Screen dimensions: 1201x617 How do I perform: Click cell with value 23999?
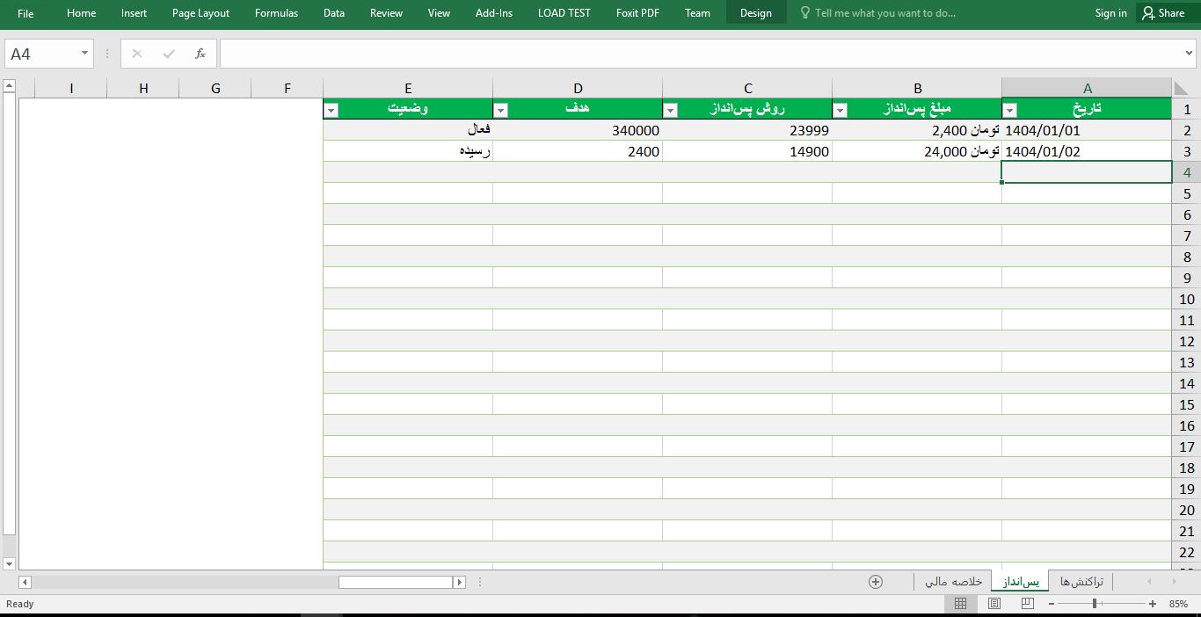point(747,130)
